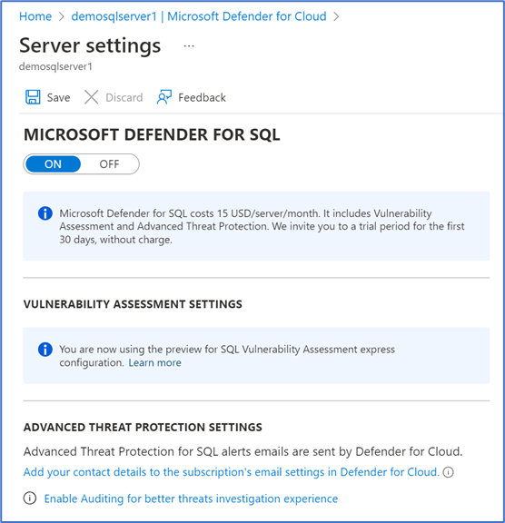
Task: Open the demosqlserver1 Microsoft Defender for Cloud breadcrumb
Action: (199, 16)
